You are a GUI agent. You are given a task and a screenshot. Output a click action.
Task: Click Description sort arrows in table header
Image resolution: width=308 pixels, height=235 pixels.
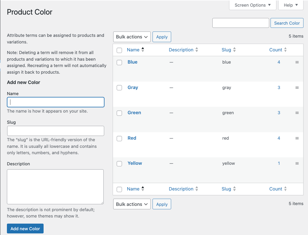click(x=197, y=50)
